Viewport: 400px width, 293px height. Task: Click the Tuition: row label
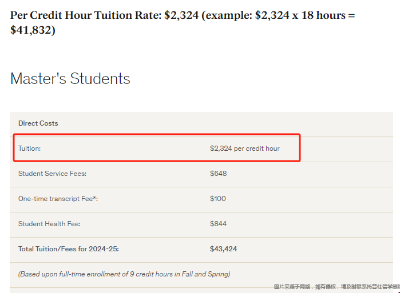point(29,148)
